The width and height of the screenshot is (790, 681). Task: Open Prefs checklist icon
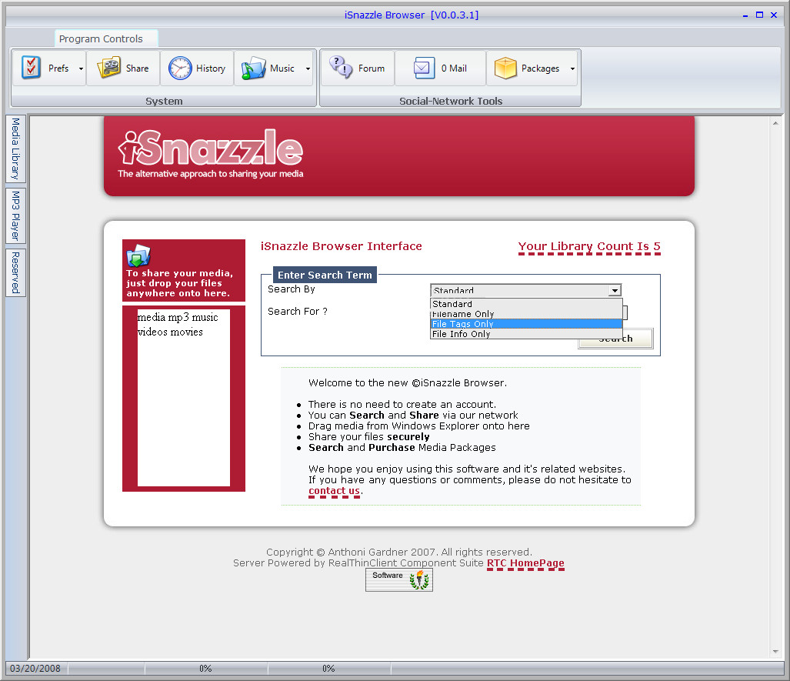point(32,68)
